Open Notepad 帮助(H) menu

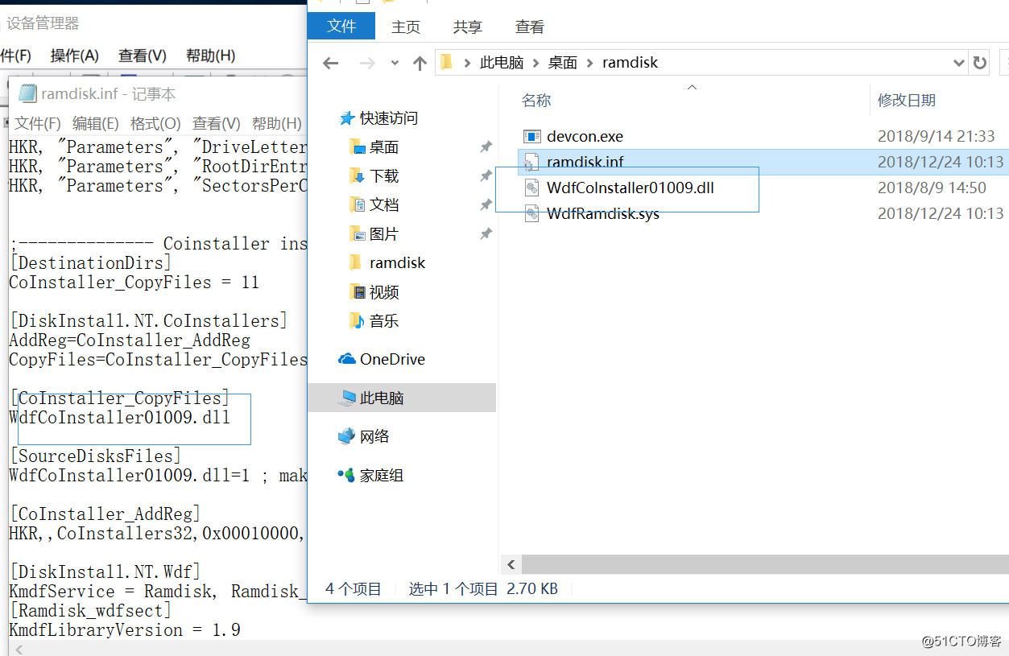coord(276,124)
